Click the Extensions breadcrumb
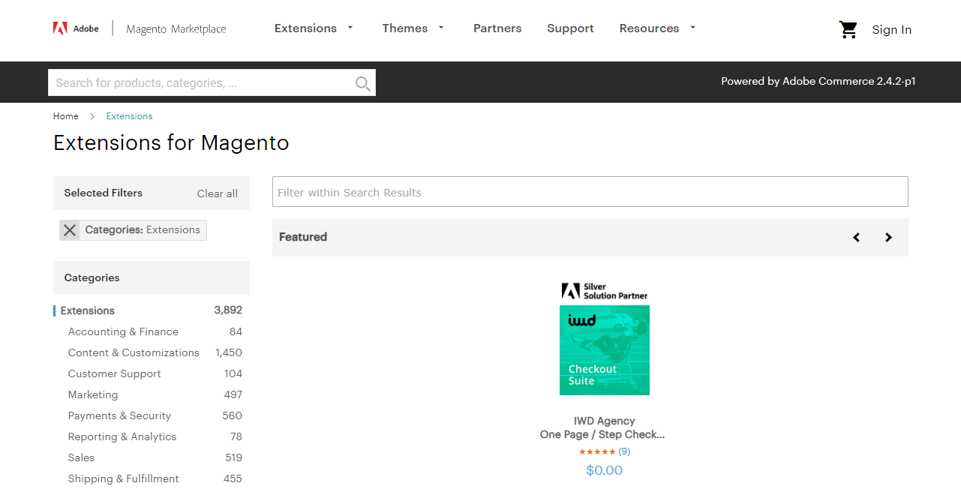 tap(129, 116)
